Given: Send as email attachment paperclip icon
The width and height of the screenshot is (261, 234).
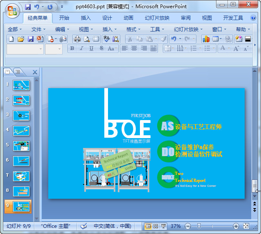Looking at the screenshot, I should pos(63,39).
